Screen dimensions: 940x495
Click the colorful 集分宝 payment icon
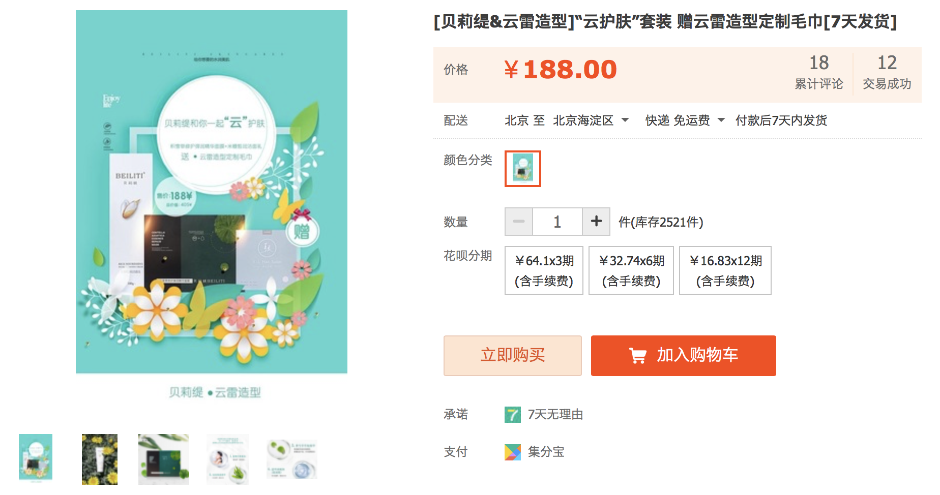pyautogui.click(x=512, y=452)
